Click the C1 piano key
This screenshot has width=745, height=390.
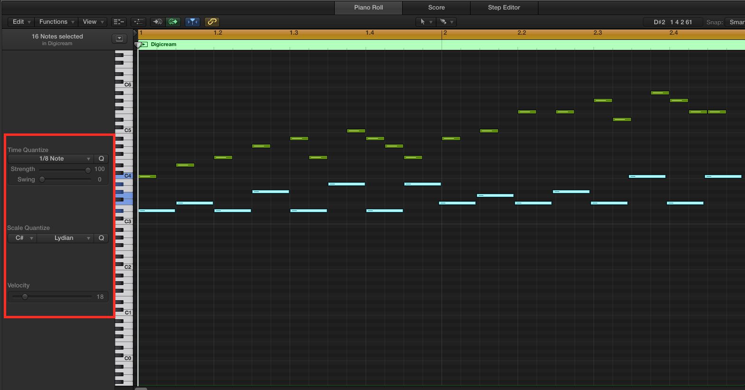tap(128, 313)
